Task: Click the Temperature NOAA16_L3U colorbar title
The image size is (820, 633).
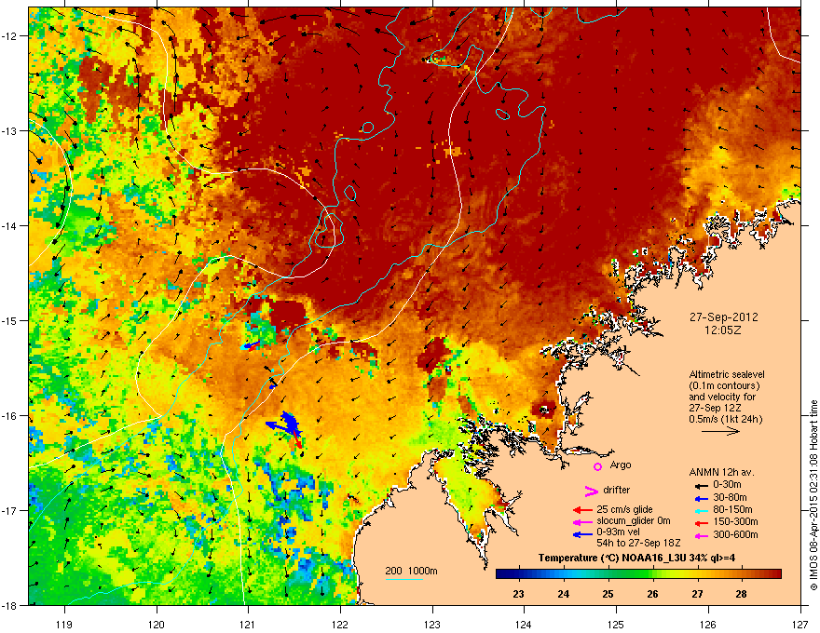Action: 636,558
